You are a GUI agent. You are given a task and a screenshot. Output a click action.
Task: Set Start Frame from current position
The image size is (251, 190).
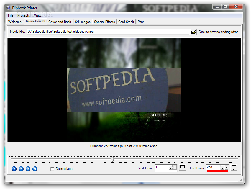point(182,168)
